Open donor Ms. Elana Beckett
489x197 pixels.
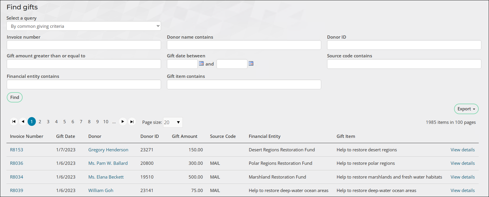pyautogui.click(x=106, y=177)
